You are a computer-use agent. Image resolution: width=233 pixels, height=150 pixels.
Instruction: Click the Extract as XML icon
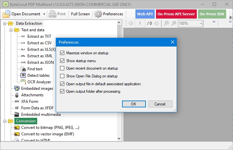point(23,56)
